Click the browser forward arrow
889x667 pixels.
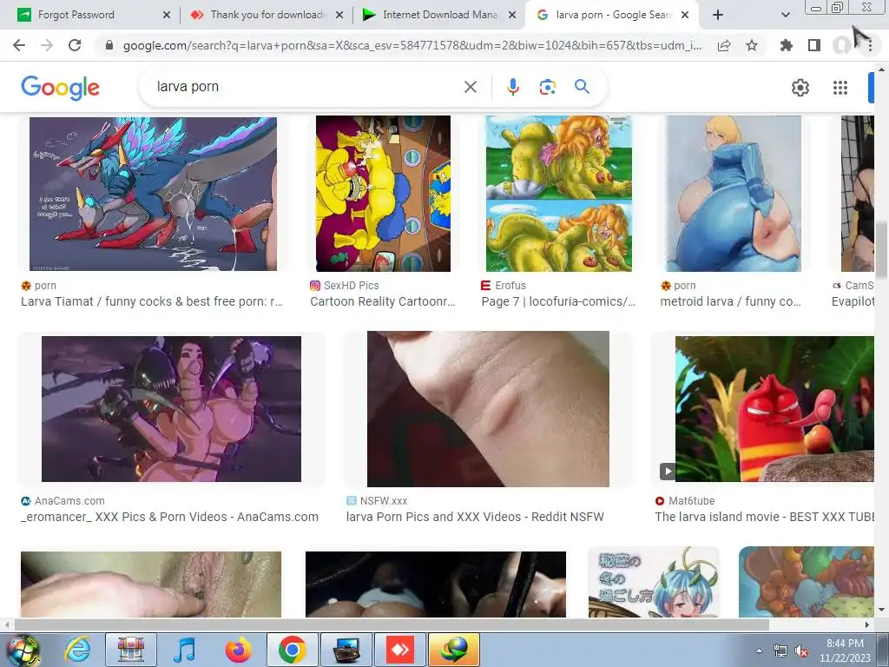coord(47,45)
